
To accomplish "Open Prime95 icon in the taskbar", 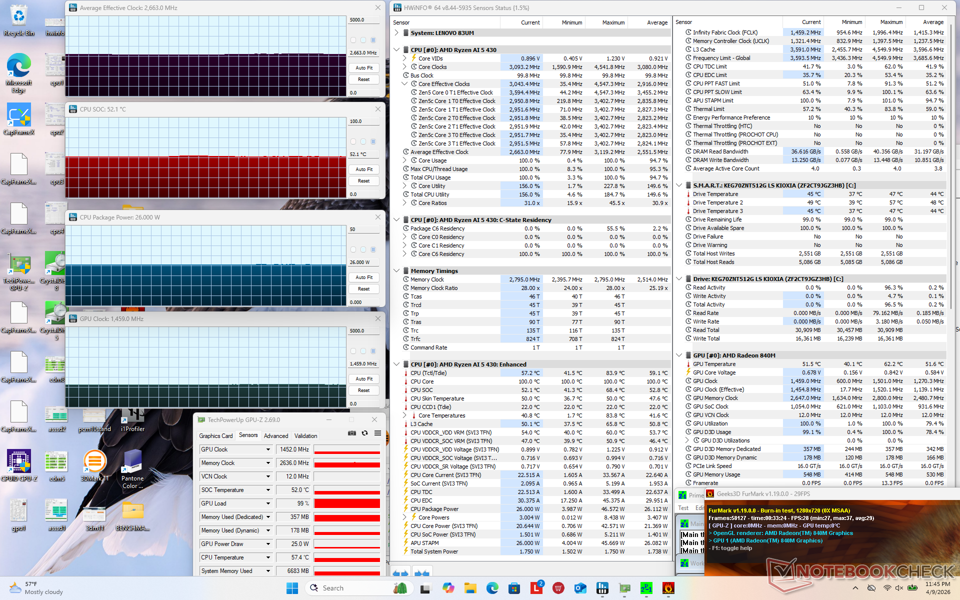I will 646,588.
